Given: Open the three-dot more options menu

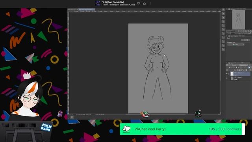Looking at the screenshot, I should 150,4.
